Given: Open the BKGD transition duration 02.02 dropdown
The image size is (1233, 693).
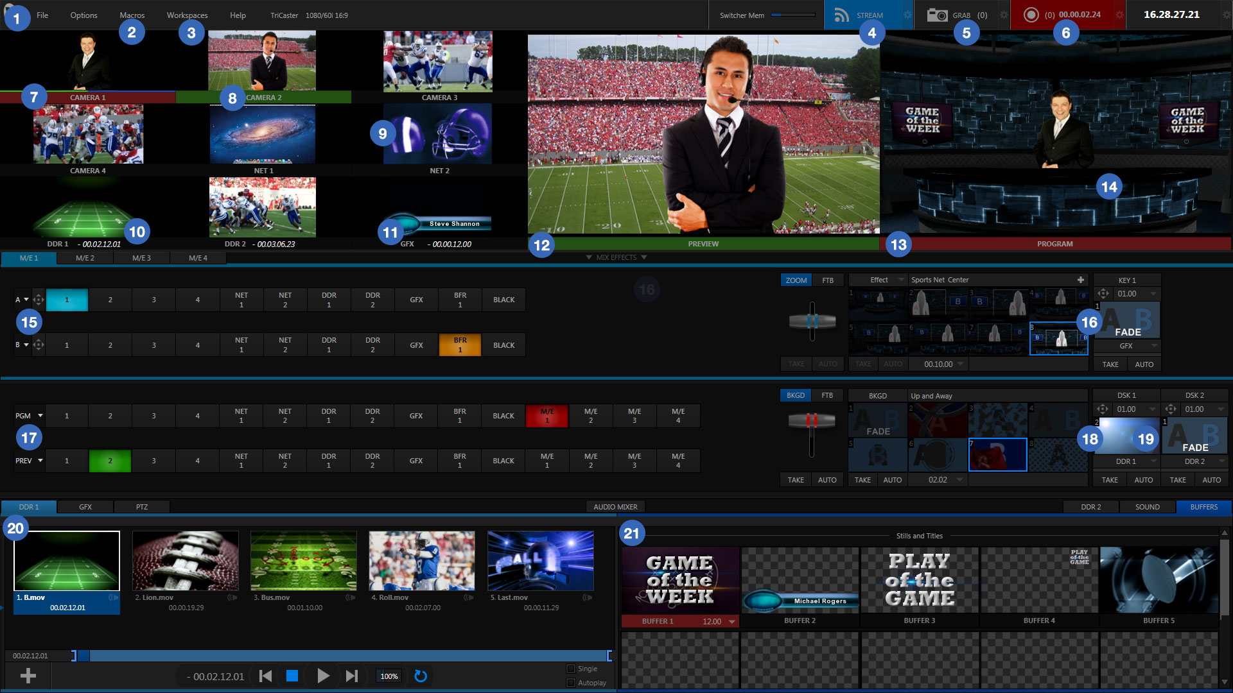Looking at the screenshot, I should [960, 480].
